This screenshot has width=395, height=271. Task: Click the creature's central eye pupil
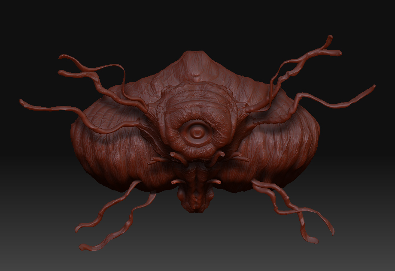198,132
